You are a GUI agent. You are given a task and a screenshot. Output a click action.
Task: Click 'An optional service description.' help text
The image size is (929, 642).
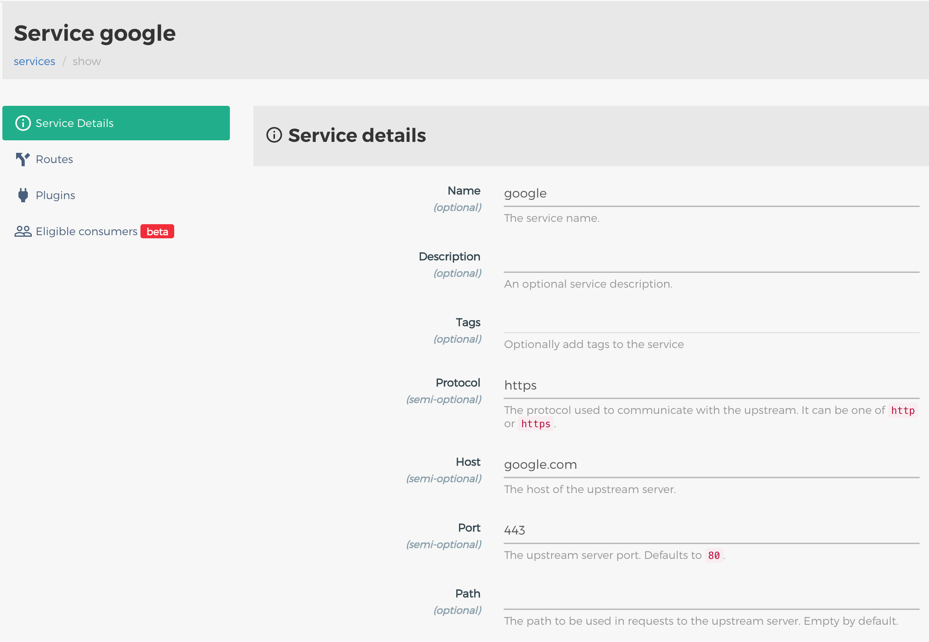588,284
